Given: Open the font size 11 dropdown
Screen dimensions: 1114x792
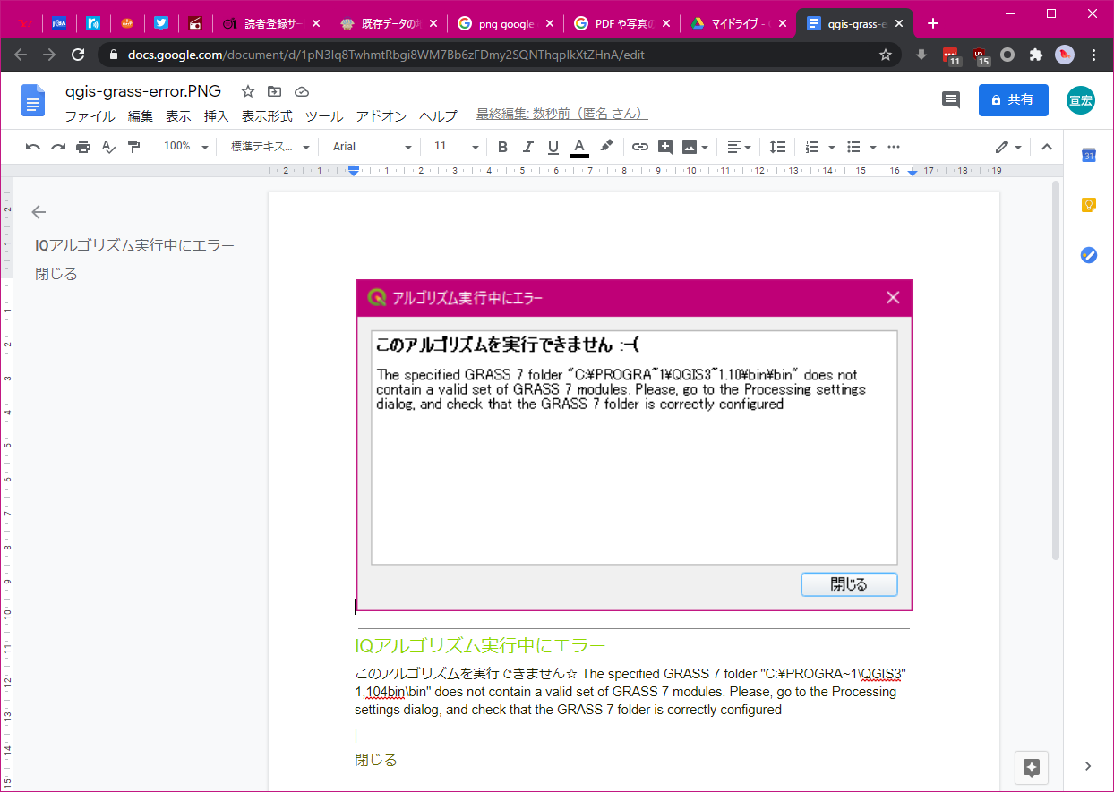Looking at the screenshot, I should point(457,147).
